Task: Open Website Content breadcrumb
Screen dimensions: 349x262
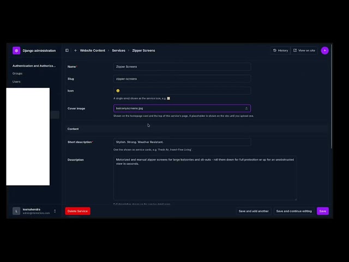Action: coord(92,51)
